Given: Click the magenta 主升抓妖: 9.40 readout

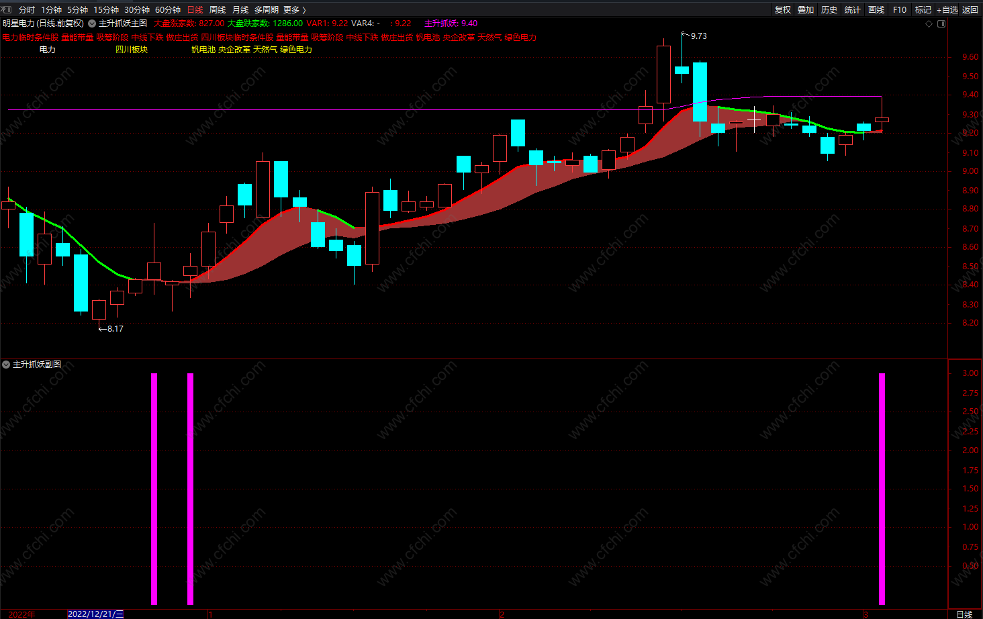Looking at the screenshot, I should (x=451, y=23).
